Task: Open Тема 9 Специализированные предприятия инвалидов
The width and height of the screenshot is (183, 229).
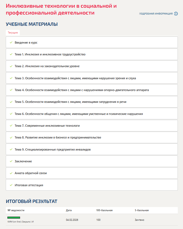Action: click(53, 149)
